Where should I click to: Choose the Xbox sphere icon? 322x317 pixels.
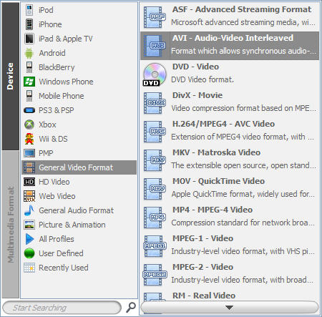coord(29,125)
